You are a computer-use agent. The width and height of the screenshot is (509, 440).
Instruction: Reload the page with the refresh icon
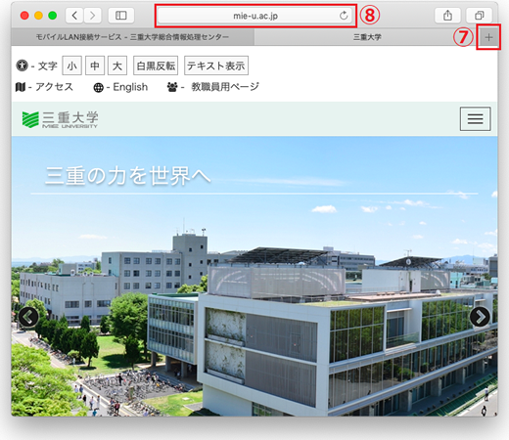coord(344,16)
